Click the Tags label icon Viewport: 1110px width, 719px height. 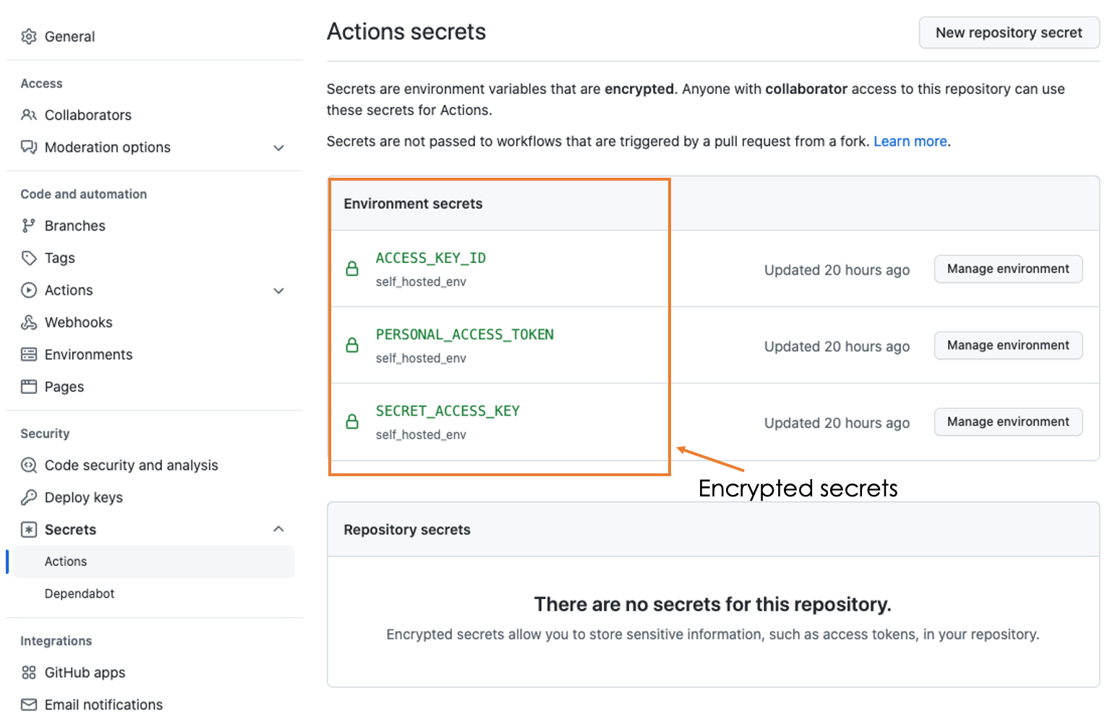29,258
